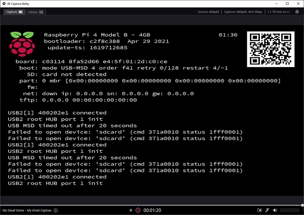Click the Source: 480p60 status text
The height and width of the screenshot is (215, 304).
coord(208,12)
